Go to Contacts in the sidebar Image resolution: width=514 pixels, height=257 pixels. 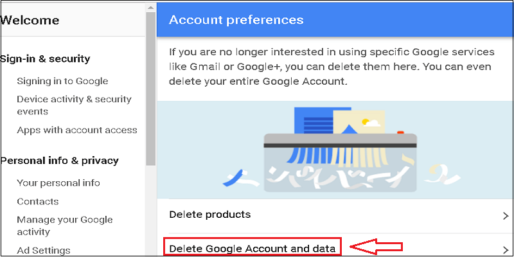point(38,201)
